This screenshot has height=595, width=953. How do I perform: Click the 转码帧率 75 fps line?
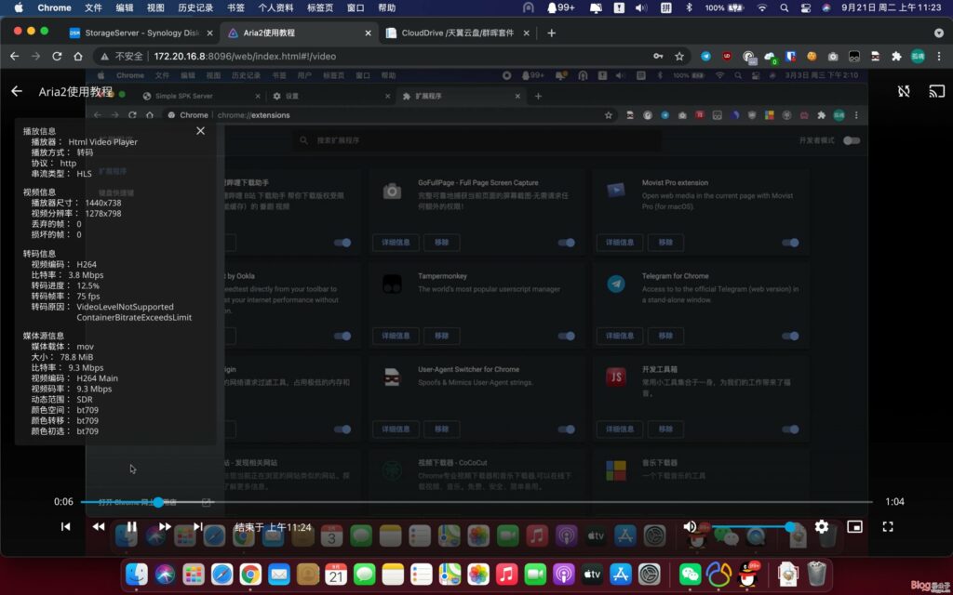tap(66, 296)
